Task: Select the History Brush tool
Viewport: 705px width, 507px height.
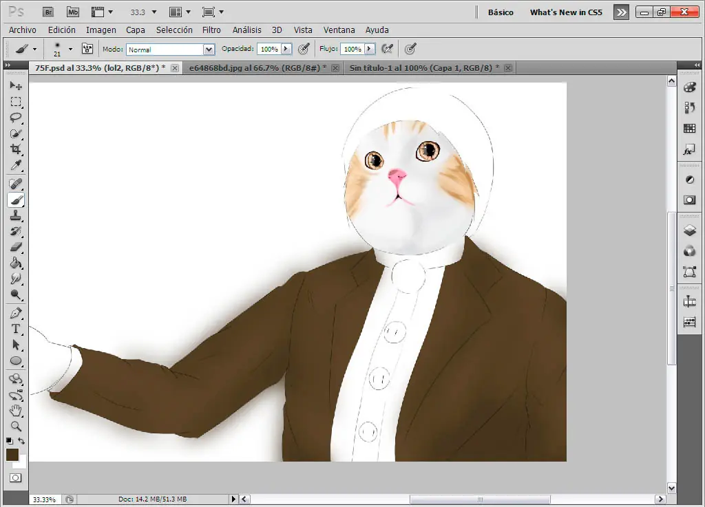Action: [x=16, y=231]
